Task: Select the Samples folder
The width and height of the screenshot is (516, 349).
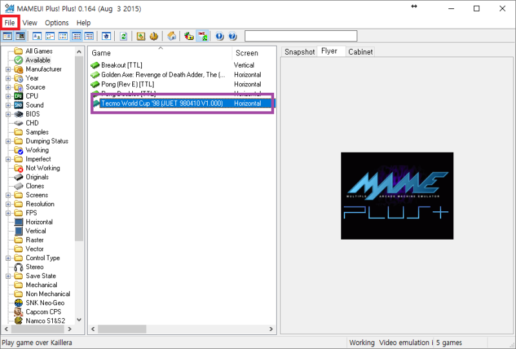Action: (37, 132)
